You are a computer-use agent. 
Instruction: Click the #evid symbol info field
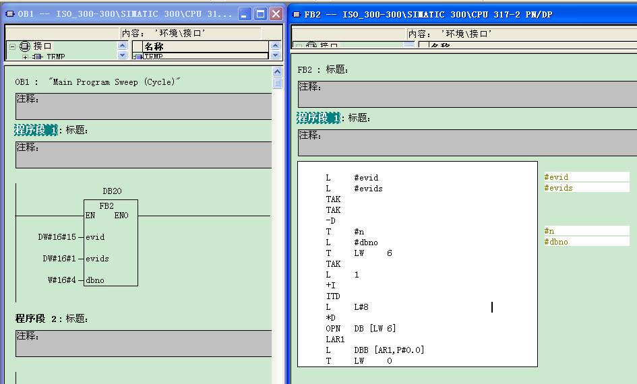pos(586,177)
